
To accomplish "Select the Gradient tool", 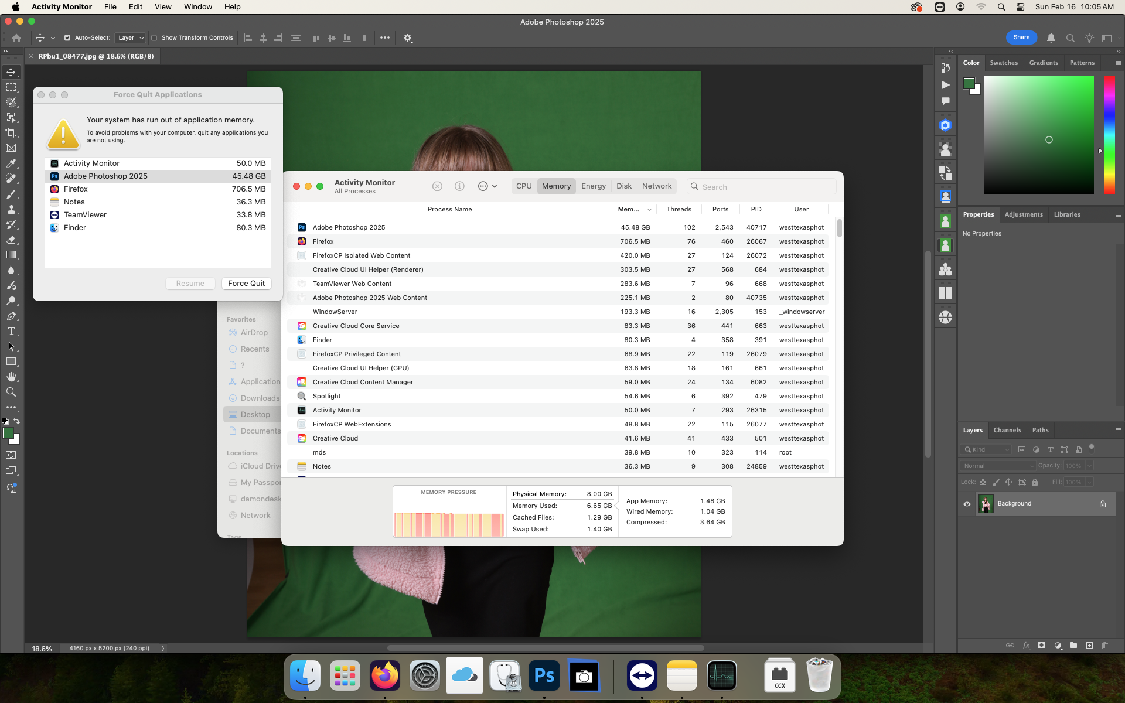I will click(11, 255).
